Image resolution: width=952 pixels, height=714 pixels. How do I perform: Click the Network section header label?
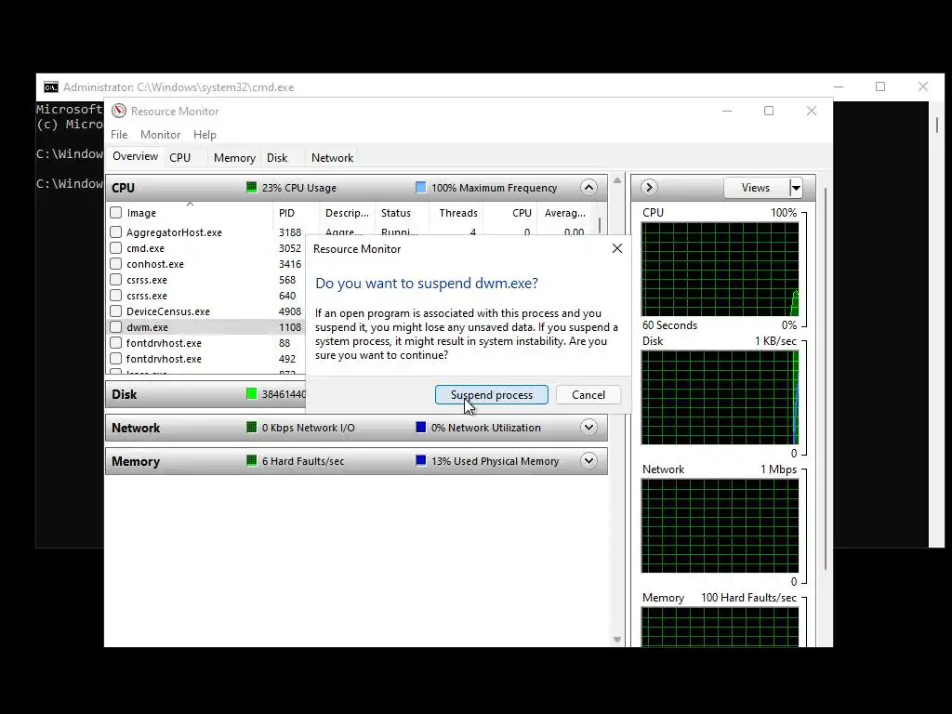click(136, 428)
